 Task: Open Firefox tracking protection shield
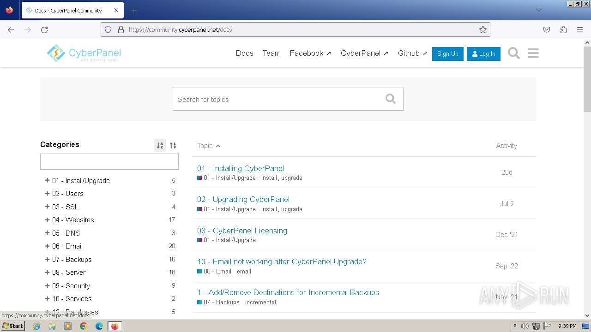click(x=108, y=30)
